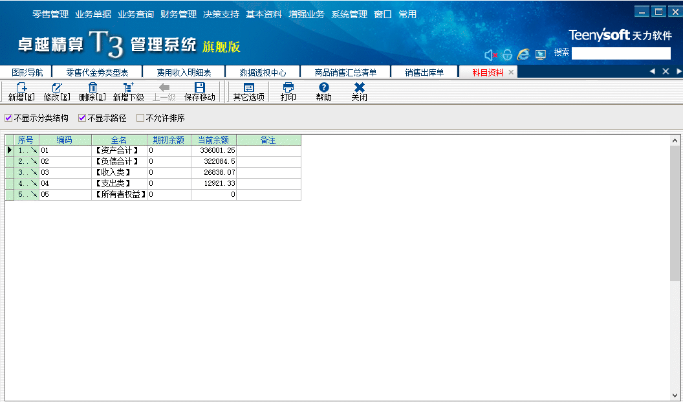Expand row 03 收入类 arrow
Screen dimensions: 683x402
pos(33,172)
